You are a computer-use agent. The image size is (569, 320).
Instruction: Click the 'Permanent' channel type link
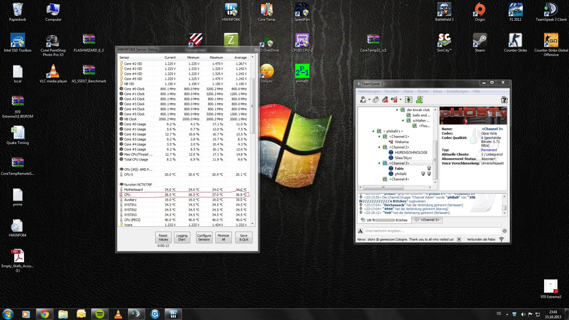(x=489, y=150)
